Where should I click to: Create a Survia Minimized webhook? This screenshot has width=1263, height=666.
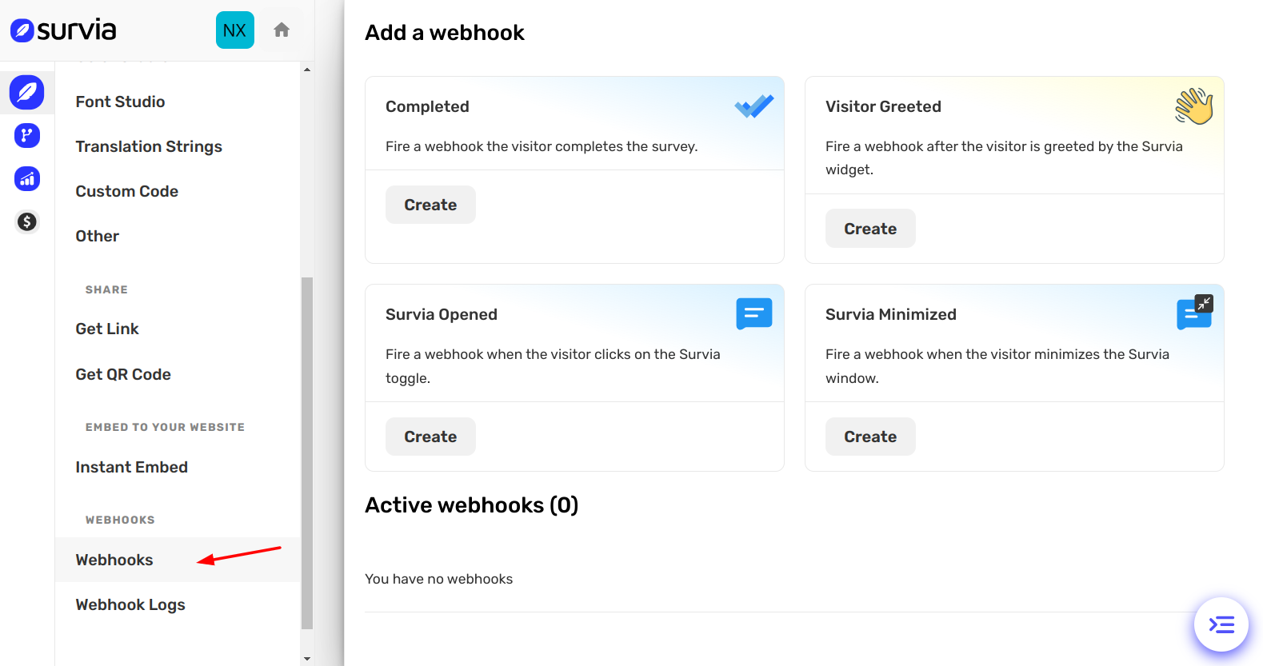click(870, 437)
